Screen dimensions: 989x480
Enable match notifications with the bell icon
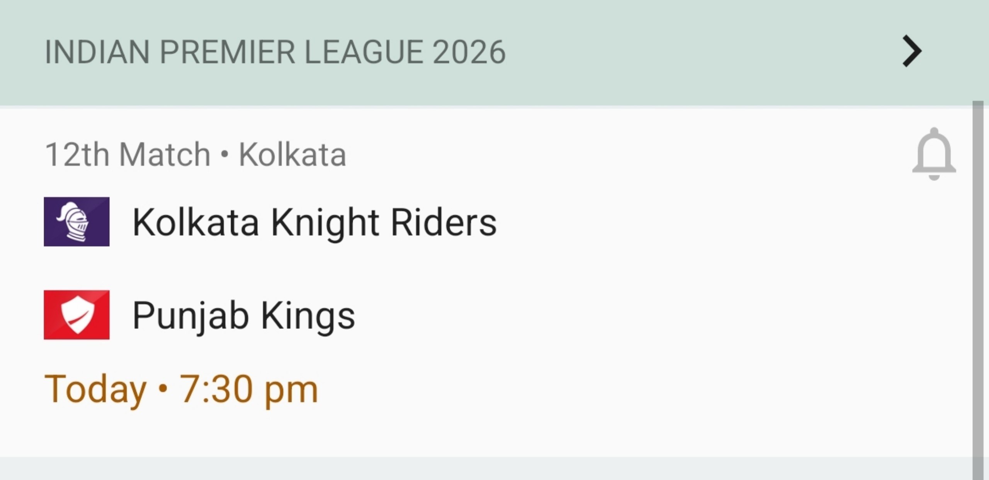click(934, 154)
